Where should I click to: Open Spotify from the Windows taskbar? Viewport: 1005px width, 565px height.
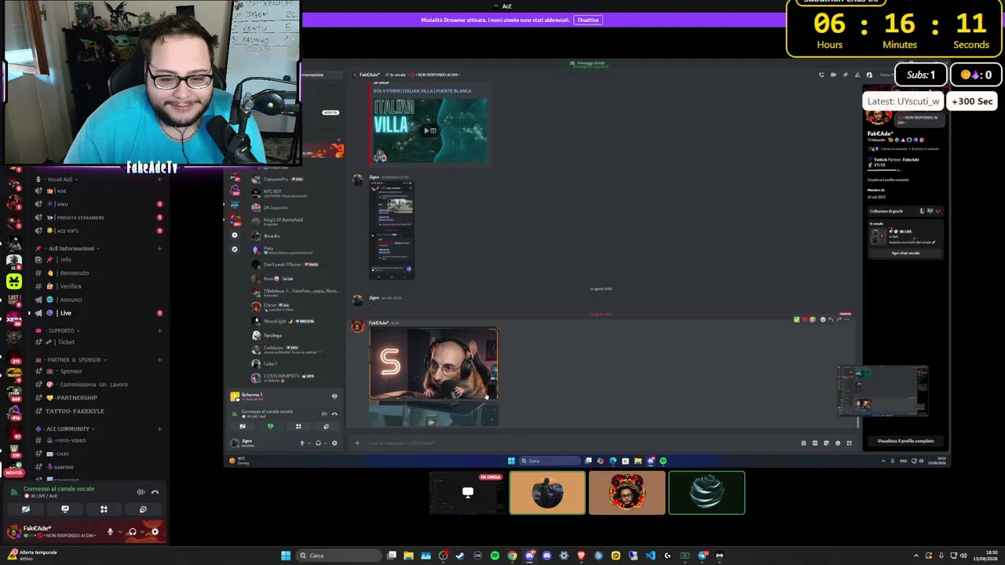point(495,556)
